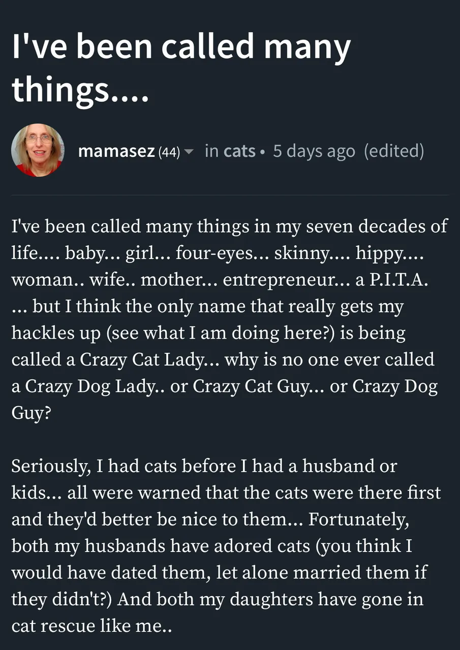Click the phrase 'Crazy Dog Lady' in the text
The width and height of the screenshot is (460, 650).
pyautogui.click(x=83, y=387)
